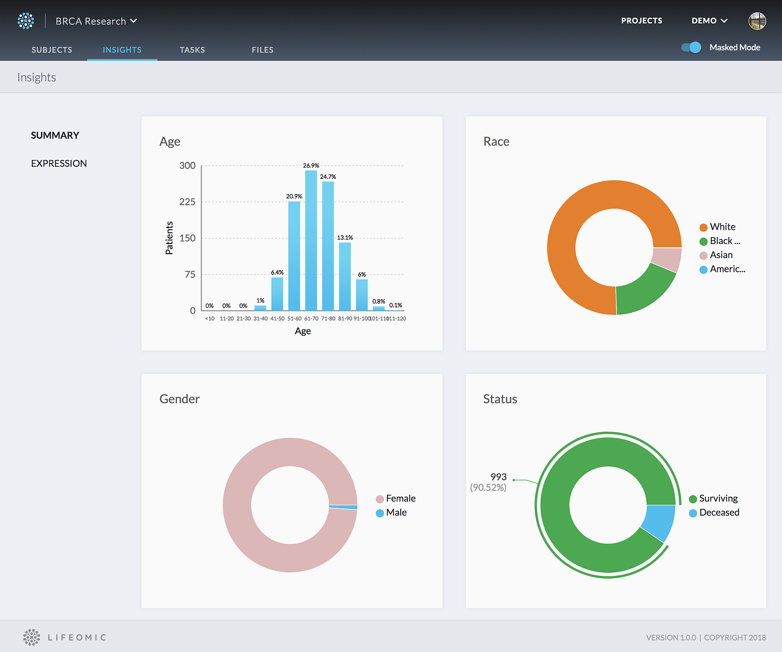Open the DEMO account dropdown
This screenshot has width=782, height=652.
click(x=710, y=21)
